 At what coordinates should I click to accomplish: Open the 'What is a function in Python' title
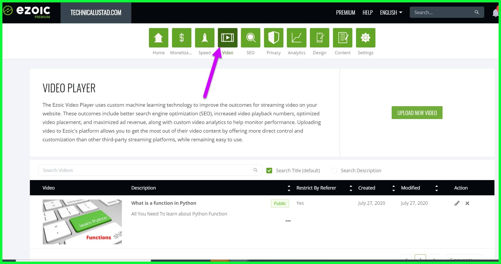pyautogui.click(x=164, y=203)
